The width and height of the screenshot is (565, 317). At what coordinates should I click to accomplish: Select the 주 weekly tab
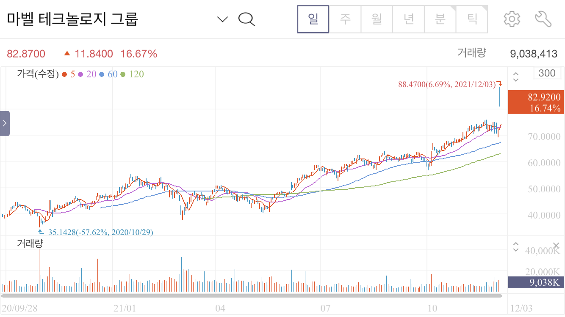point(345,19)
